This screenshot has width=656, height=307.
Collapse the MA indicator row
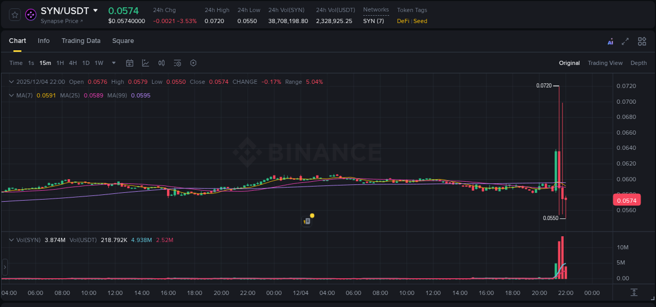[10, 95]
